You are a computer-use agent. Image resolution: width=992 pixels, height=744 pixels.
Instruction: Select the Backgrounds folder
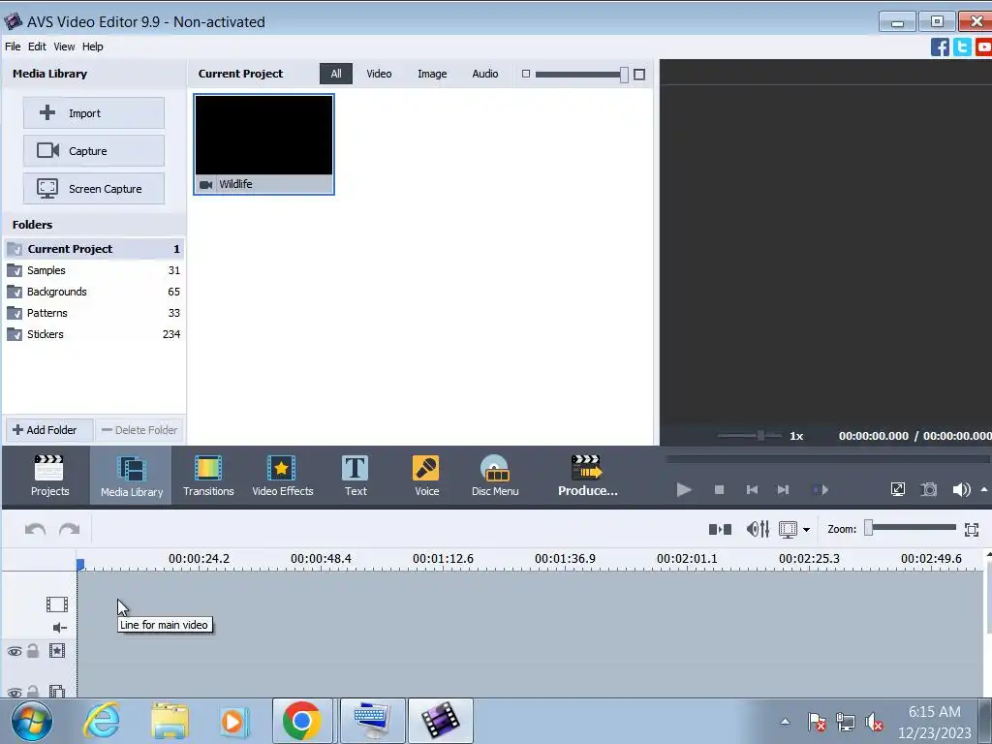click(94, 292)
